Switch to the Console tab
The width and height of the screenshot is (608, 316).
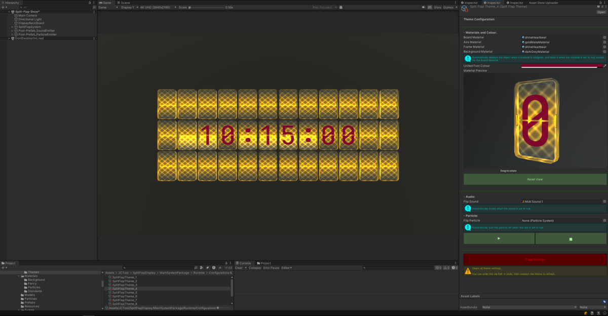pos(244,263)
